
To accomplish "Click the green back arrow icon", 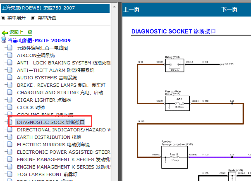I will pyautogui.click(x=5, y=33).
